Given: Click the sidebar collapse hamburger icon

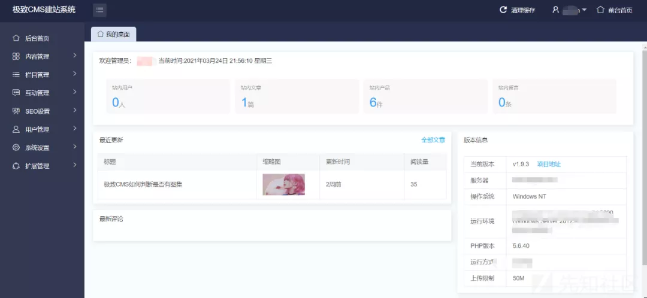Looking at the screenshot, I should 99,10.
